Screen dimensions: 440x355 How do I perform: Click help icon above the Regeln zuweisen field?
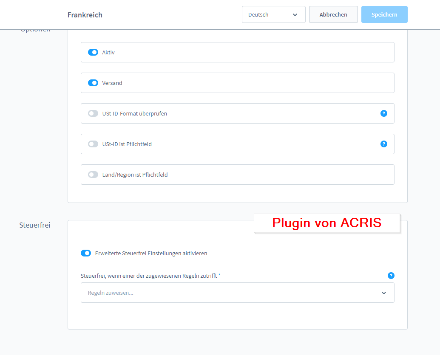point(391,276)
